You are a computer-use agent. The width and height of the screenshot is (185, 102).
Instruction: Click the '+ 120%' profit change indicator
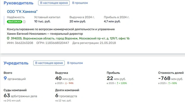click(x=122, y=83)
